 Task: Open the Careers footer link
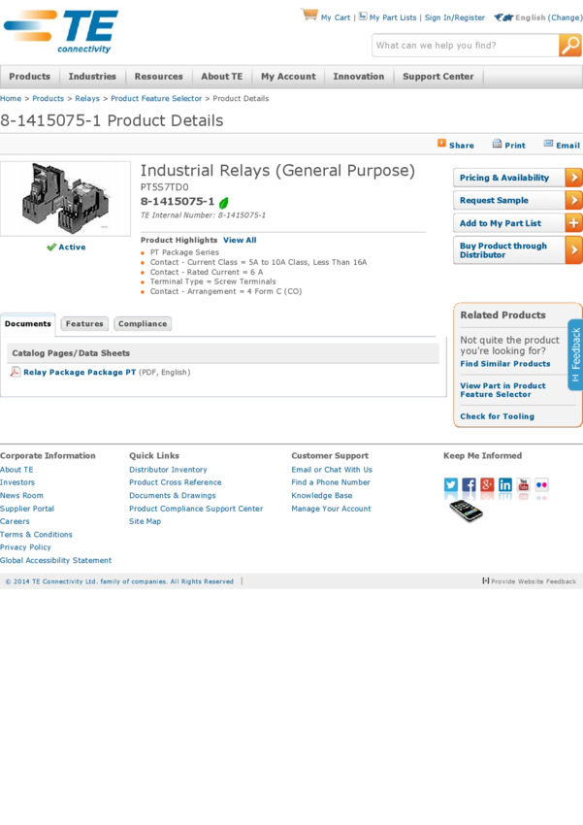[15, 521]
